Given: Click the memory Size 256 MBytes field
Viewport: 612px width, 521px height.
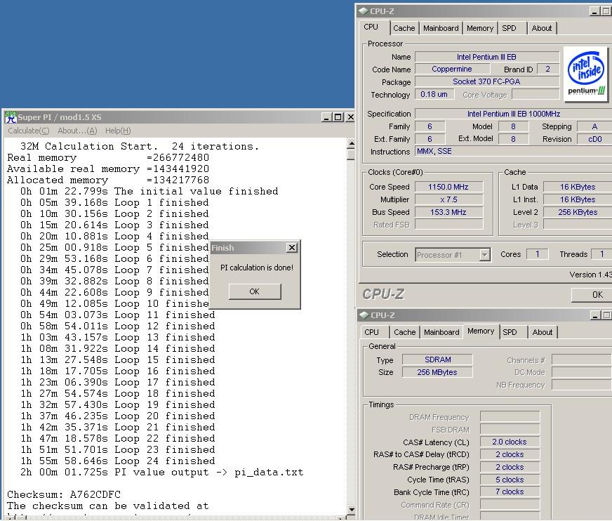Looking at the screenshot, I should 437,372.
